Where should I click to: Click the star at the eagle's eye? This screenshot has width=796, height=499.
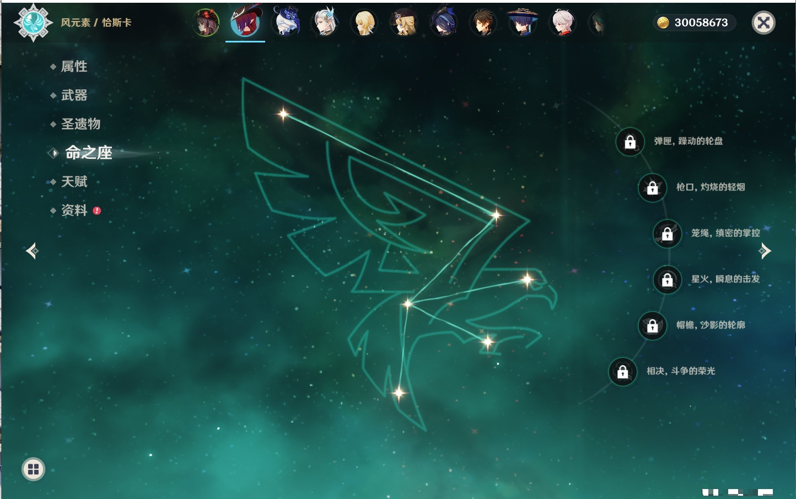[x=527, y=280]
